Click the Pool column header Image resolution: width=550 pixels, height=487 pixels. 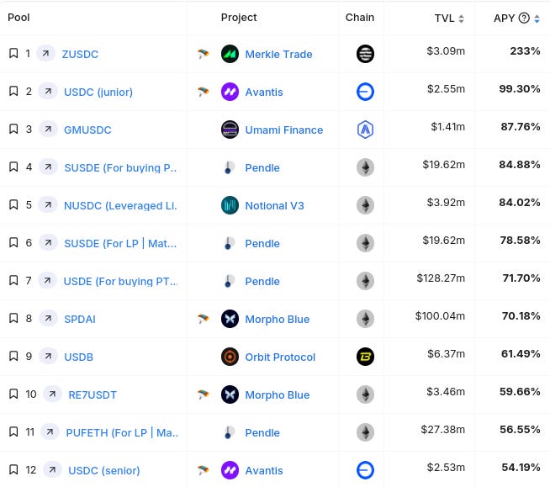(19, 17)
